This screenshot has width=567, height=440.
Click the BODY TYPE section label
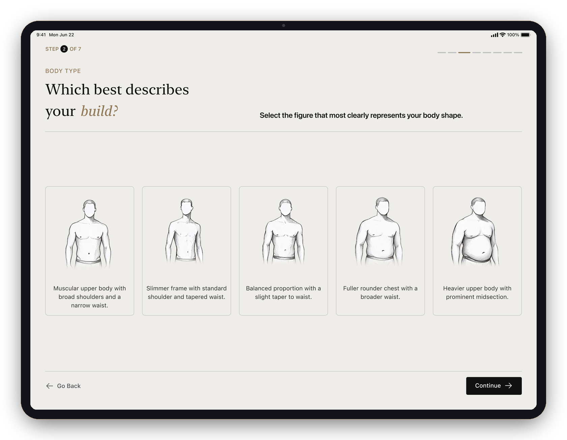point(63,71)
